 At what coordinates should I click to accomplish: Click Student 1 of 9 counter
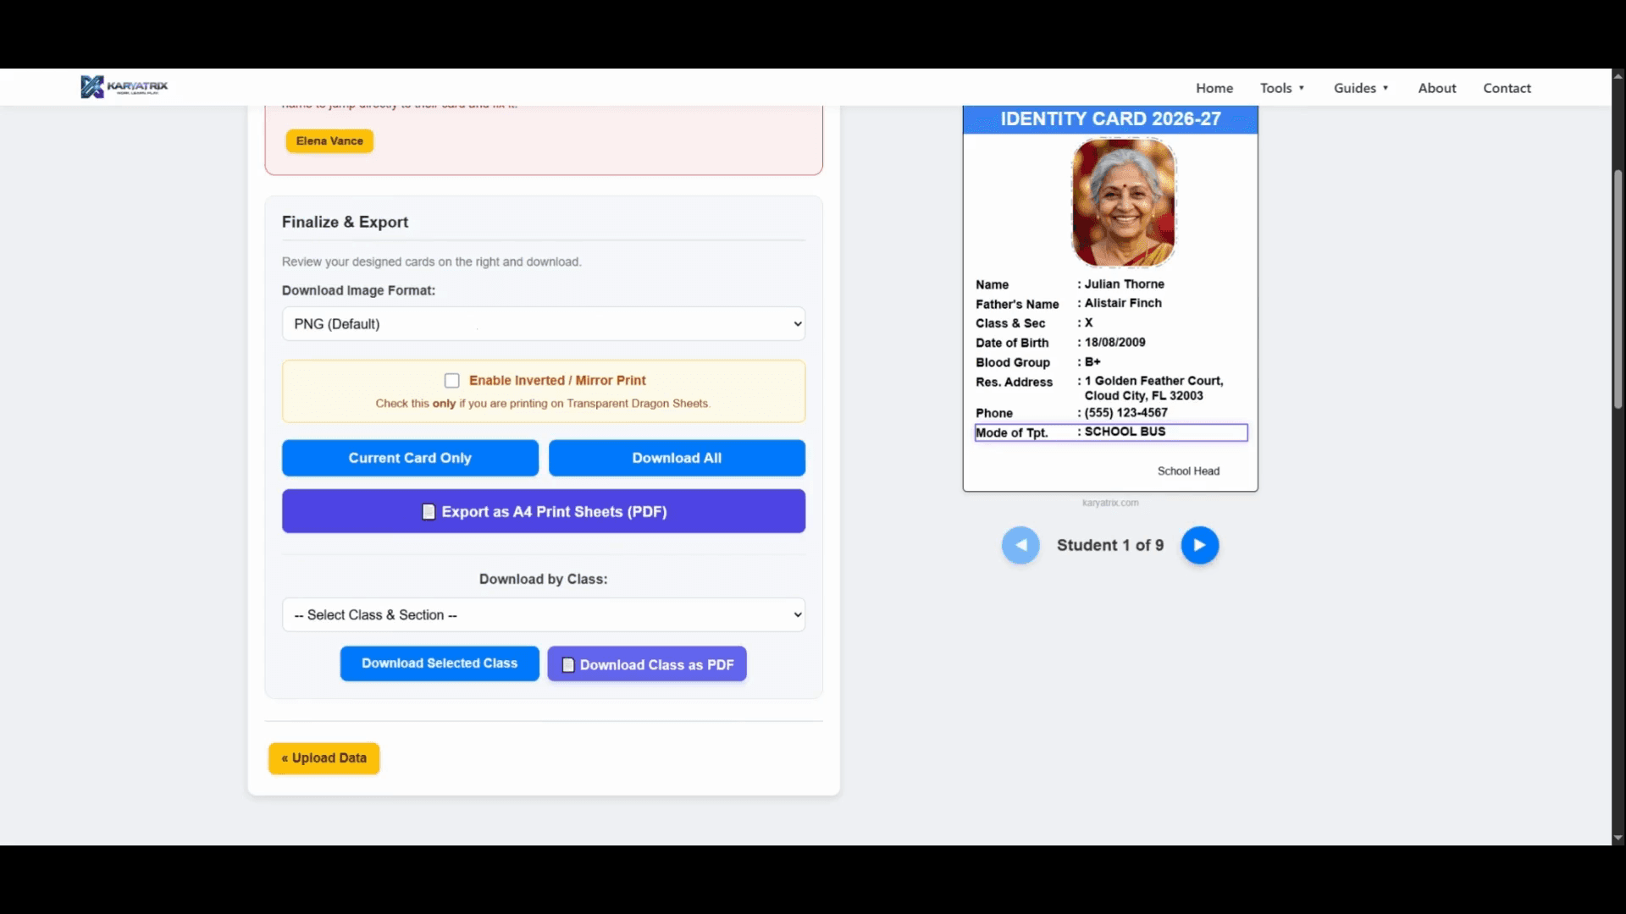1110,546
